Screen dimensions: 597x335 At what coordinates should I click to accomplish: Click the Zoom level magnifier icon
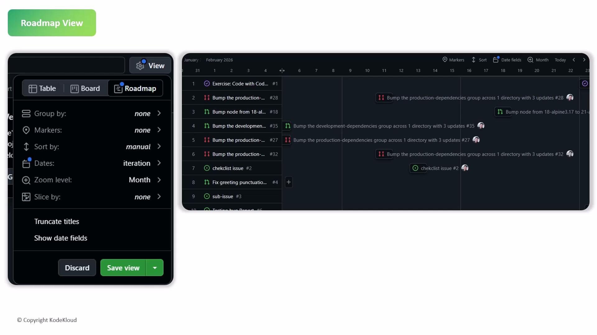[26, 180]
